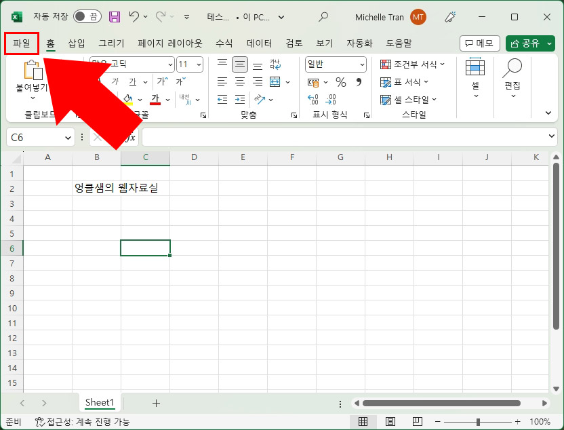This screenshot has height=430, width=564.
Task: Open the 셀 (Cells) group icon
Action: (x=475, y=75)
